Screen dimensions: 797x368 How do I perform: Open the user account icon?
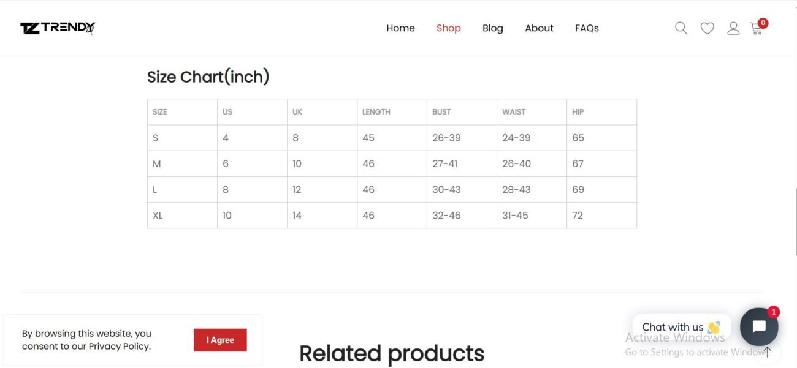tap(733, 28)
